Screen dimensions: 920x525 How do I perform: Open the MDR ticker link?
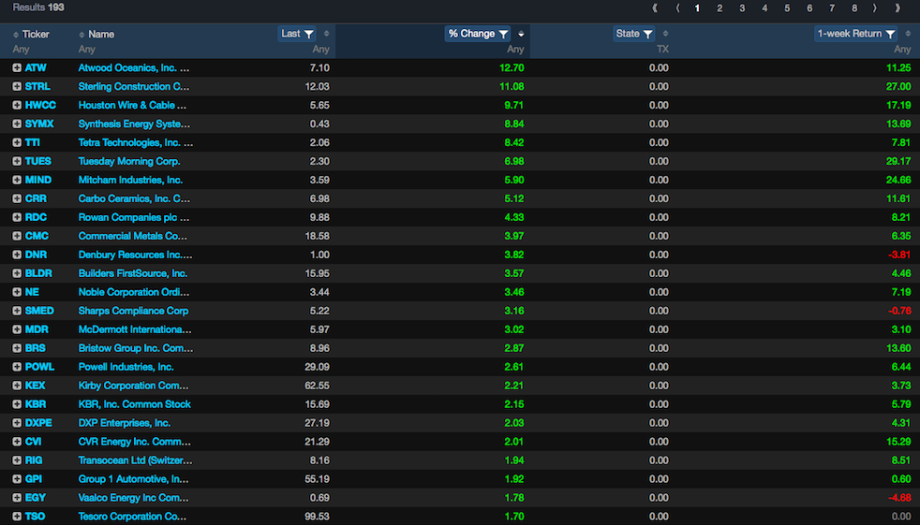(x=37, y=330)
